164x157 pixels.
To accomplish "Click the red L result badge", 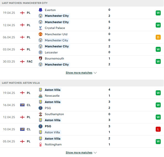I will pos(158,129).
